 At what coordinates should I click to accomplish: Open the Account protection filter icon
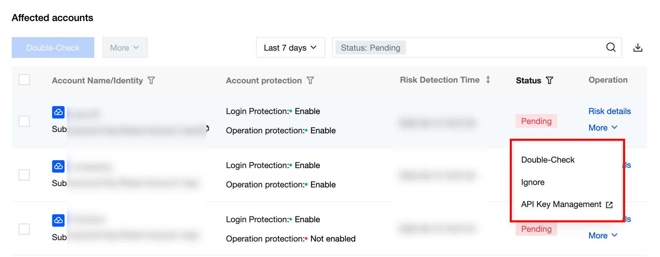point(310,80)
